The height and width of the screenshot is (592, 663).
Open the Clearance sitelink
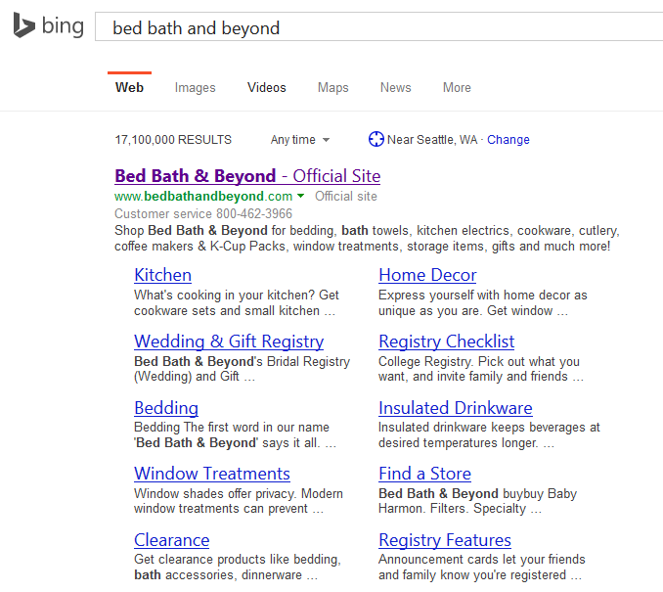click(171, 540)
